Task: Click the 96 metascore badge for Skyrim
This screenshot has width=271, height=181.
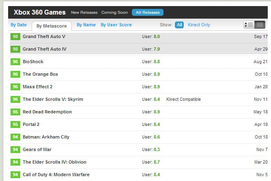Action: [15, 99]
